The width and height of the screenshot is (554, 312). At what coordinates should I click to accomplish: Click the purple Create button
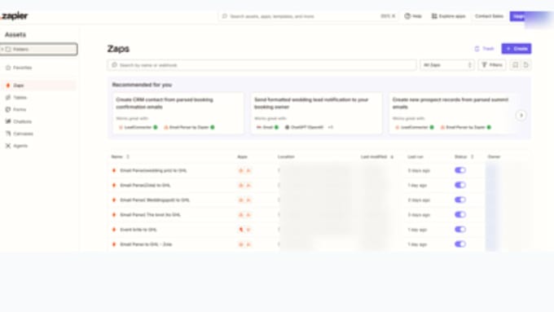point(517,49)
